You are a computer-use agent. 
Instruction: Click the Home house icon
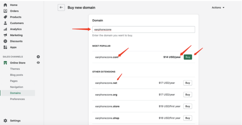click(5, 5)
